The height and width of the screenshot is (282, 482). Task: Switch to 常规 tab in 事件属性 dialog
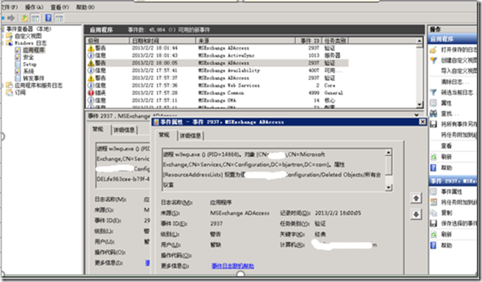tap(165, 135)
